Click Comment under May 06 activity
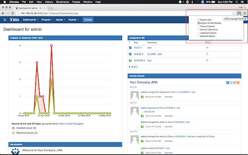Image resolution: width=248 pixels, height=155 pixels. [169, 97]
